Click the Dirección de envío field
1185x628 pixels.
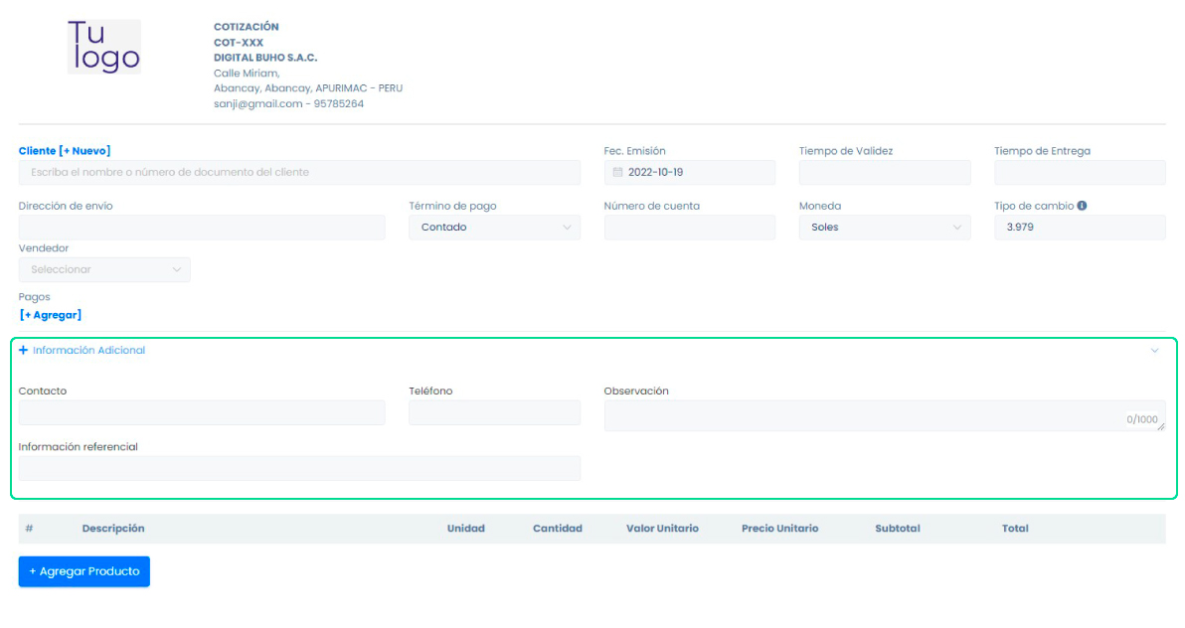point(201,228)
